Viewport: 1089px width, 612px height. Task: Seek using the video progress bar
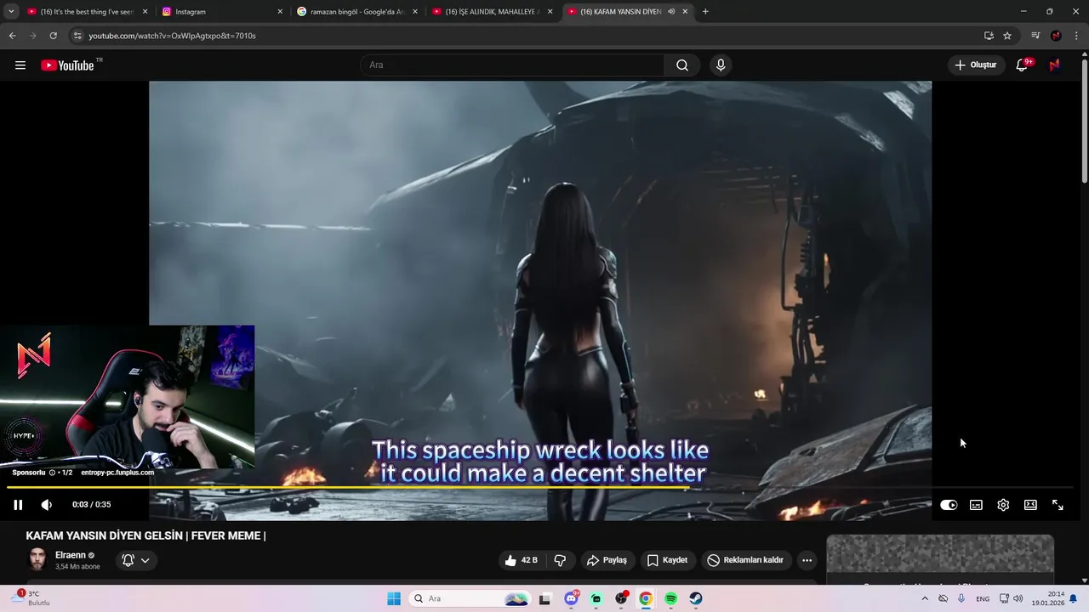pyautogui.click(x=541, y=488)
